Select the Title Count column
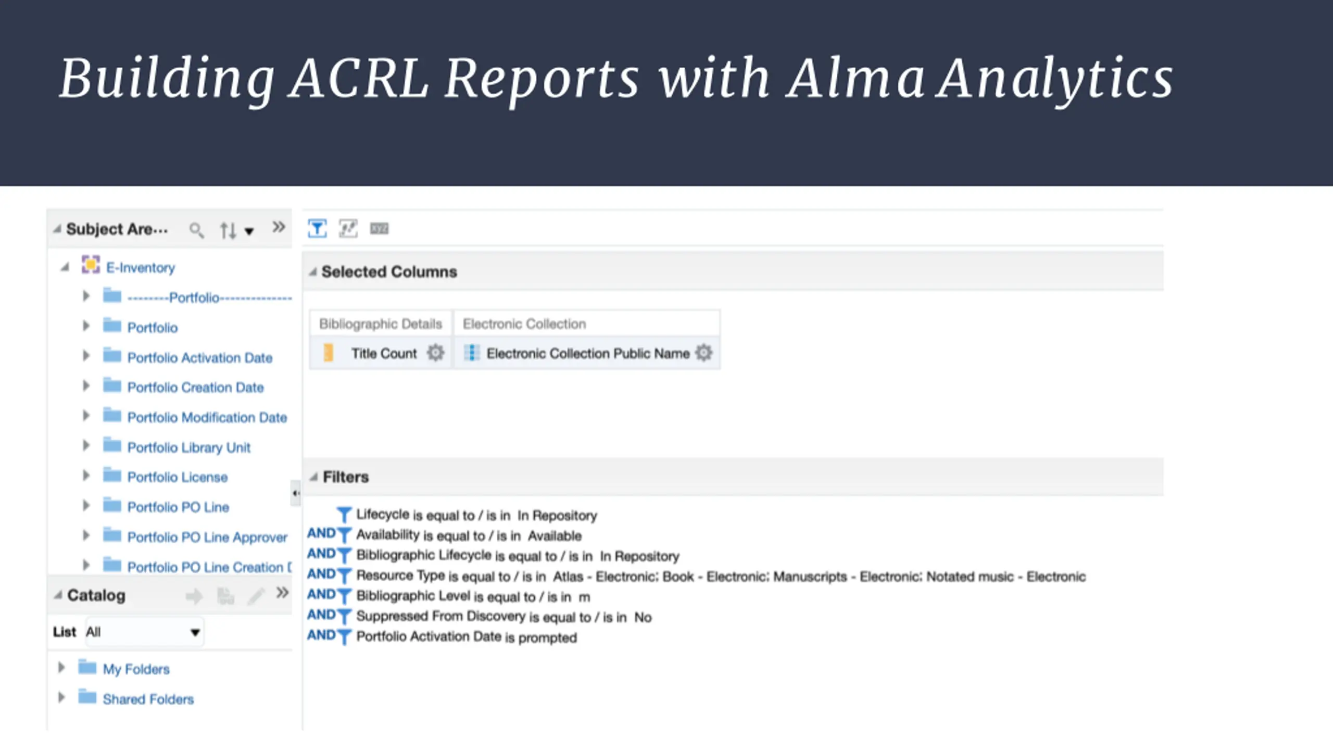 (384, 354)
